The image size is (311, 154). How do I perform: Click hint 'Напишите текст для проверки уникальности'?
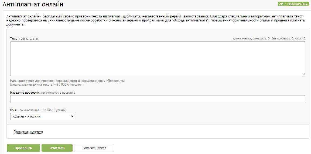(x=68, y=81)
